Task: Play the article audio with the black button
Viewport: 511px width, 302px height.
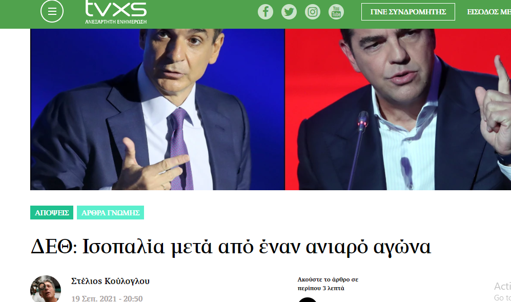Action: click(308, 300)
